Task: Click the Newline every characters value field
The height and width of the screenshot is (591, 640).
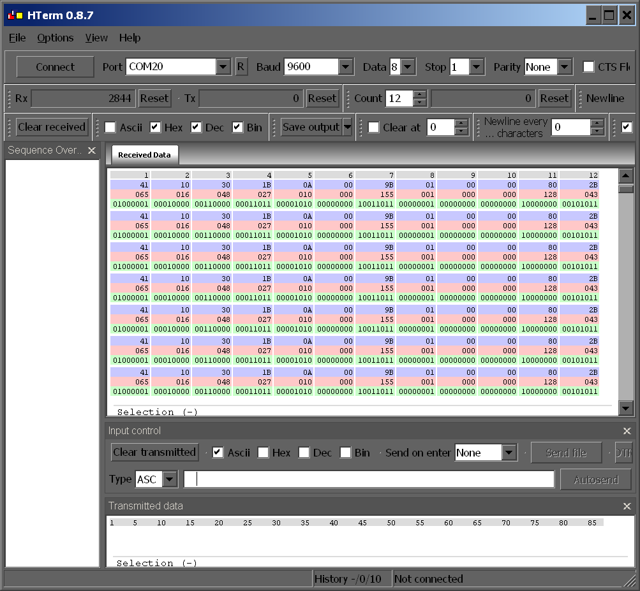Action: [x=571, y=128]
